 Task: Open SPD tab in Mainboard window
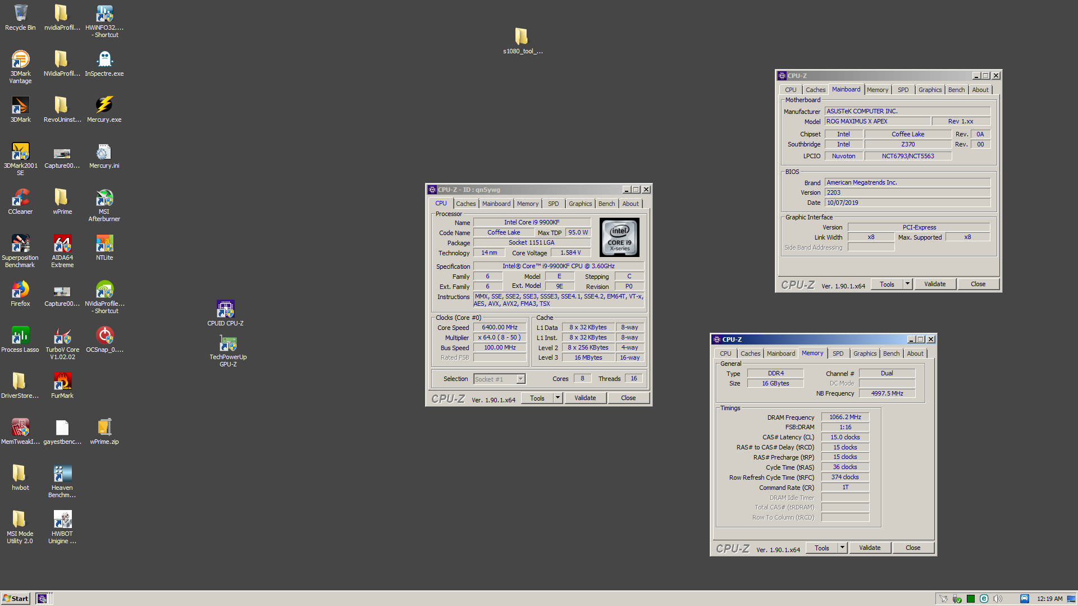coord(903,90)
